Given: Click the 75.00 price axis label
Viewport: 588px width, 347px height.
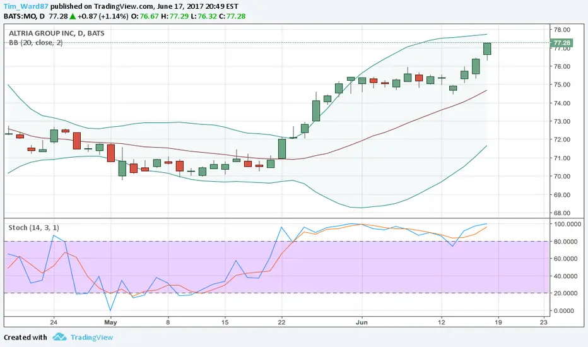Looking at the screenshot, I should [x=562, y=85].
